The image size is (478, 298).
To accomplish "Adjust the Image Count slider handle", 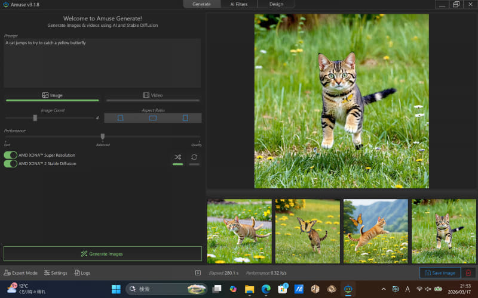I will [35, 118].
